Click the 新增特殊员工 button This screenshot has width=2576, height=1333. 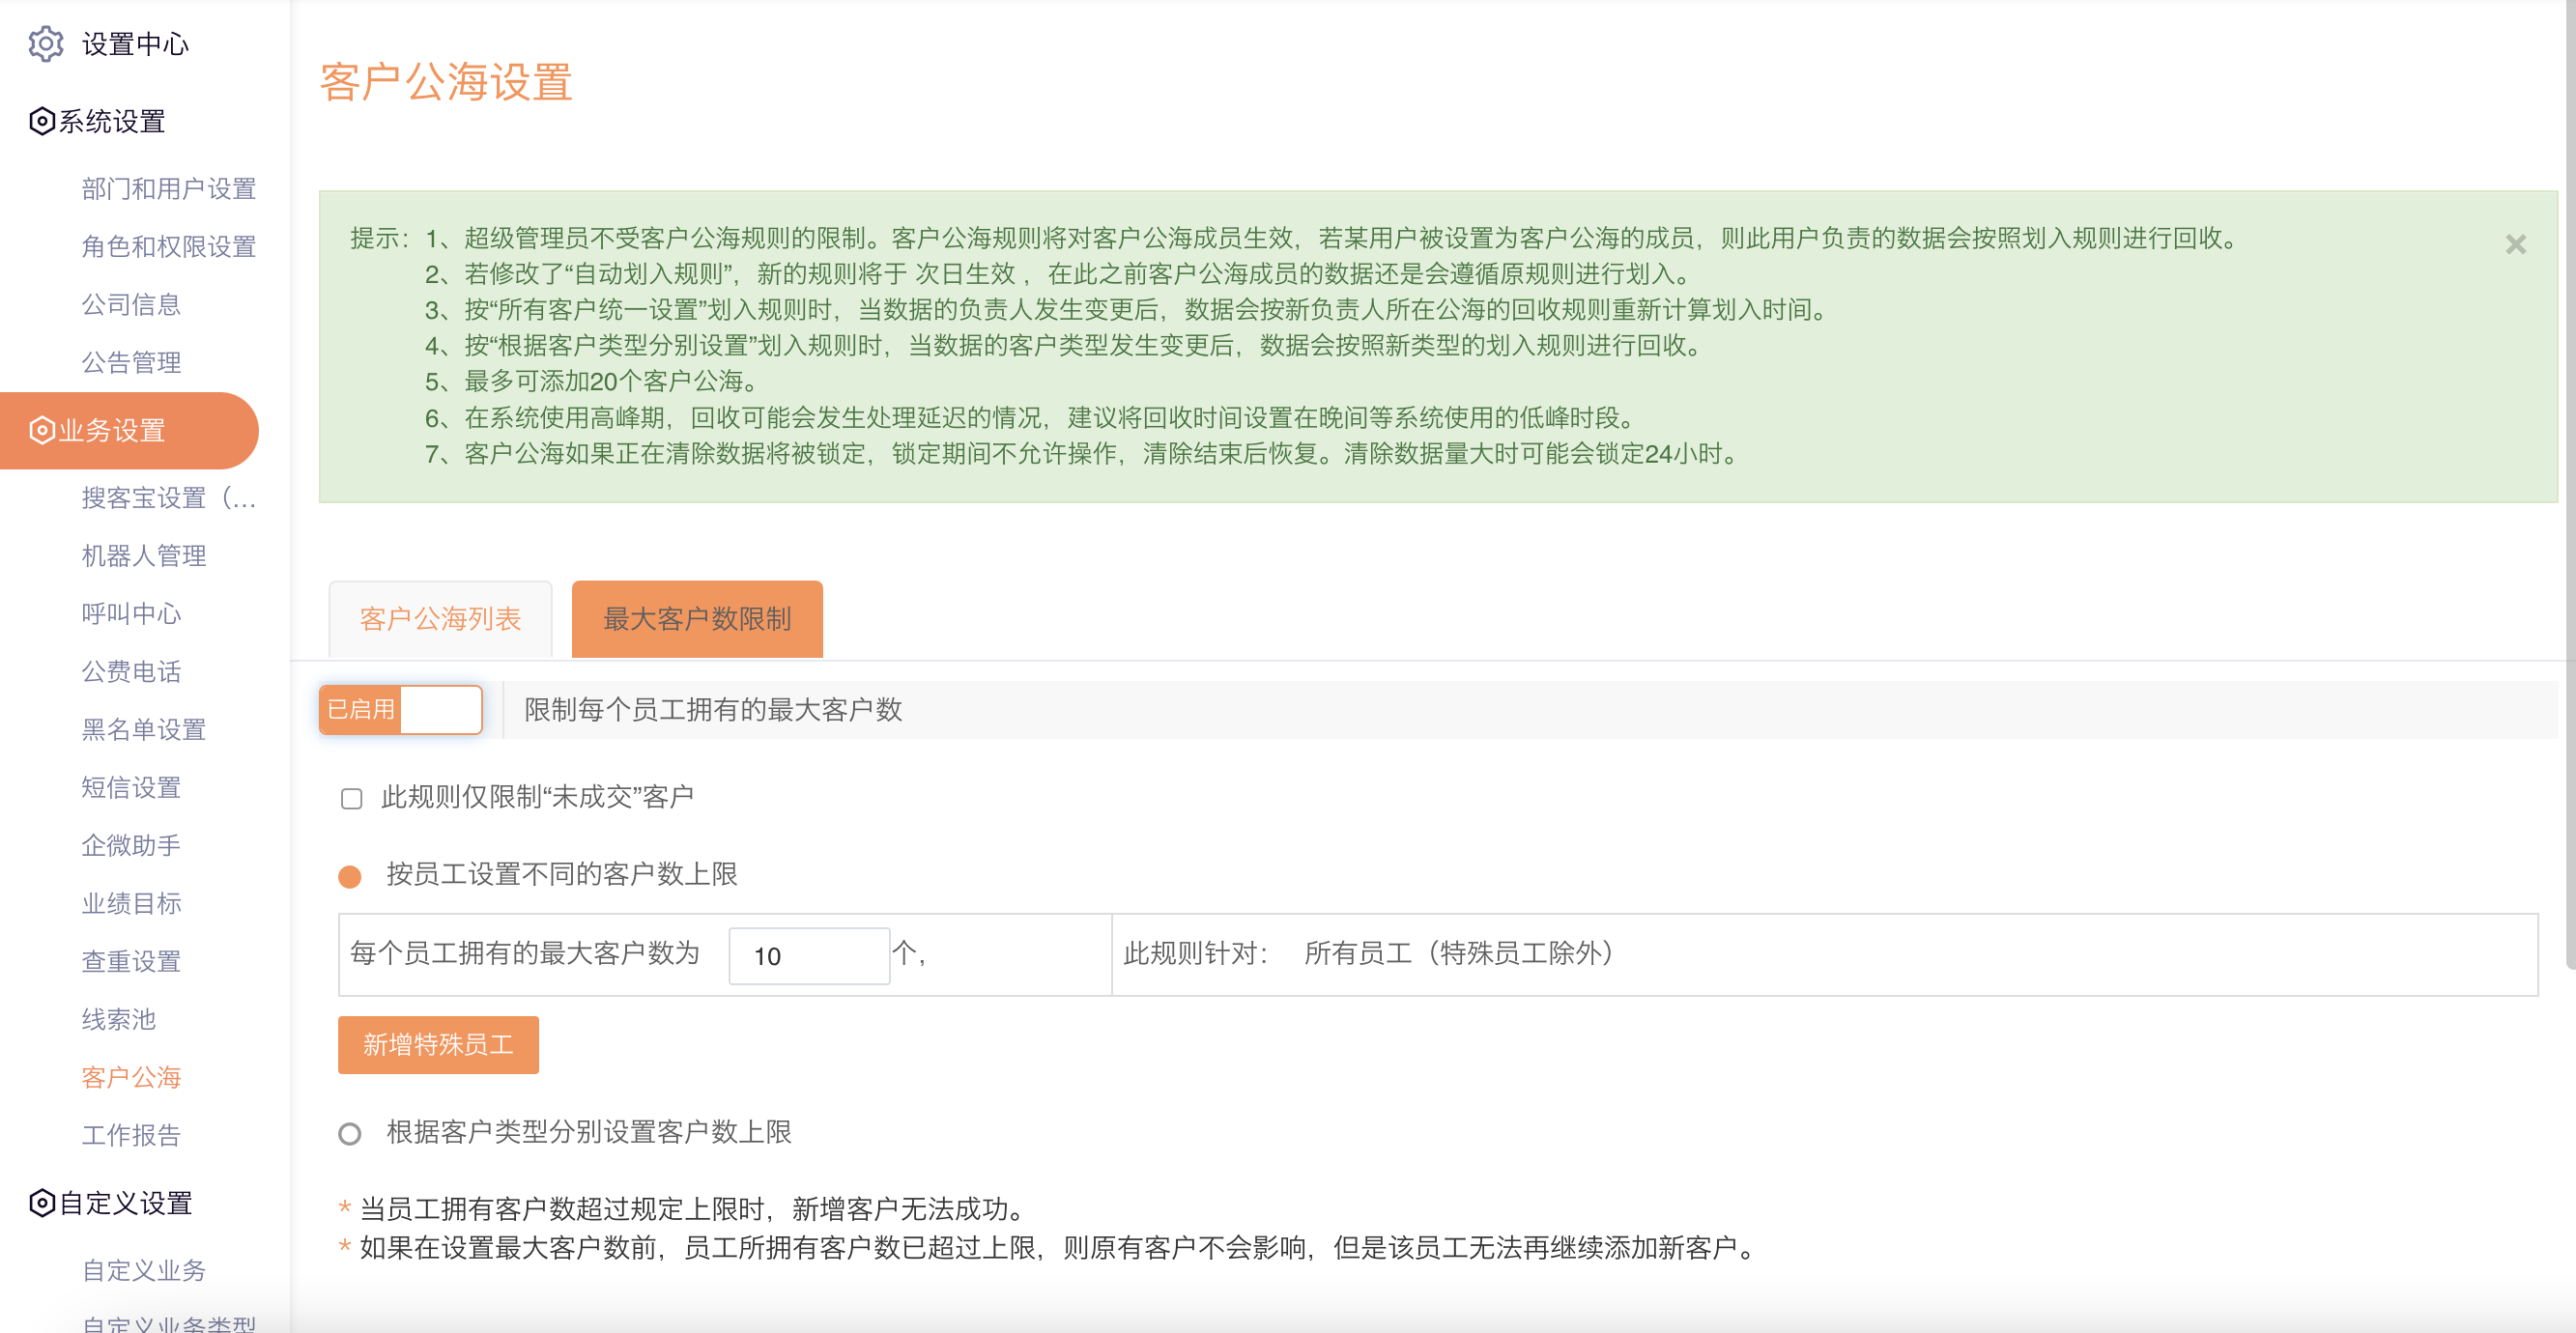click(438, 1045)
